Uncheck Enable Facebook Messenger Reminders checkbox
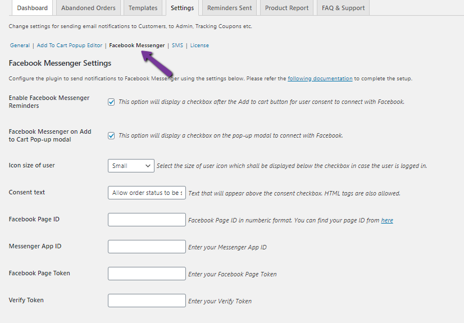The image size is (464, 323). point(111,102)
